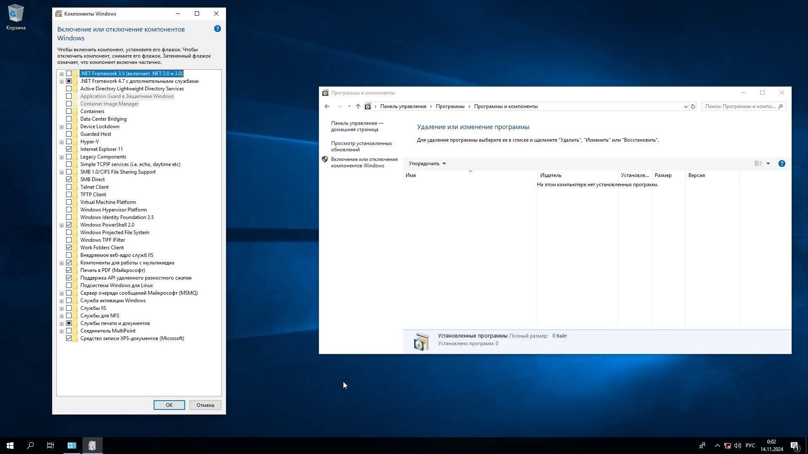Expand .NET Framework 4.7 tree node
Image resolution: width=808 pixels, height=454 pixels.
pos(61,82)
